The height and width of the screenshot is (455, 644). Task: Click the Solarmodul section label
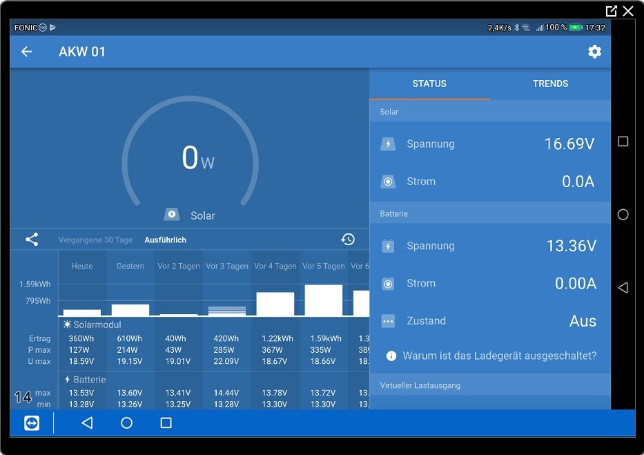click(x=97, y=325)
